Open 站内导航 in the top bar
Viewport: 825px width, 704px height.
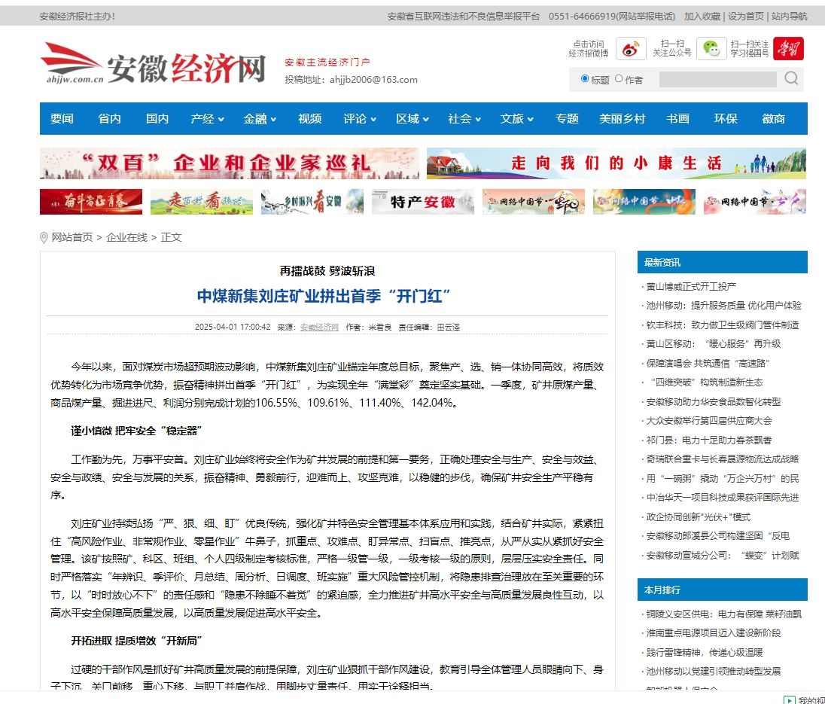click(789, 17)
